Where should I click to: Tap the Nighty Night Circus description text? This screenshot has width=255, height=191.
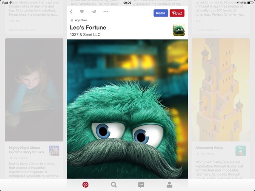[x=34, y=170]
